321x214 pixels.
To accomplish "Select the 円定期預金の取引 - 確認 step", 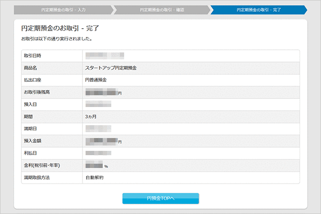I will [162, 10].
